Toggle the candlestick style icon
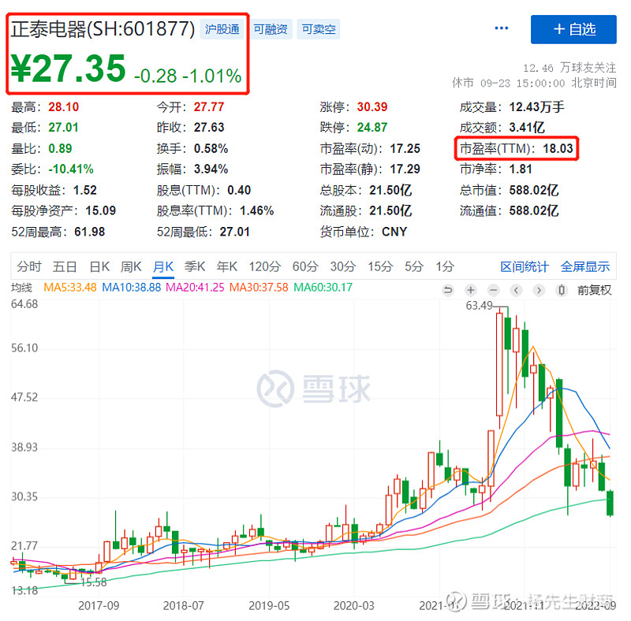The width and height of the screenshot is (631, 621). coord(562,290)
